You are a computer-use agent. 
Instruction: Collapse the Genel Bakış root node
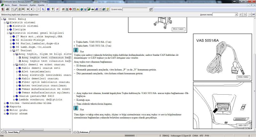[2, 19]
